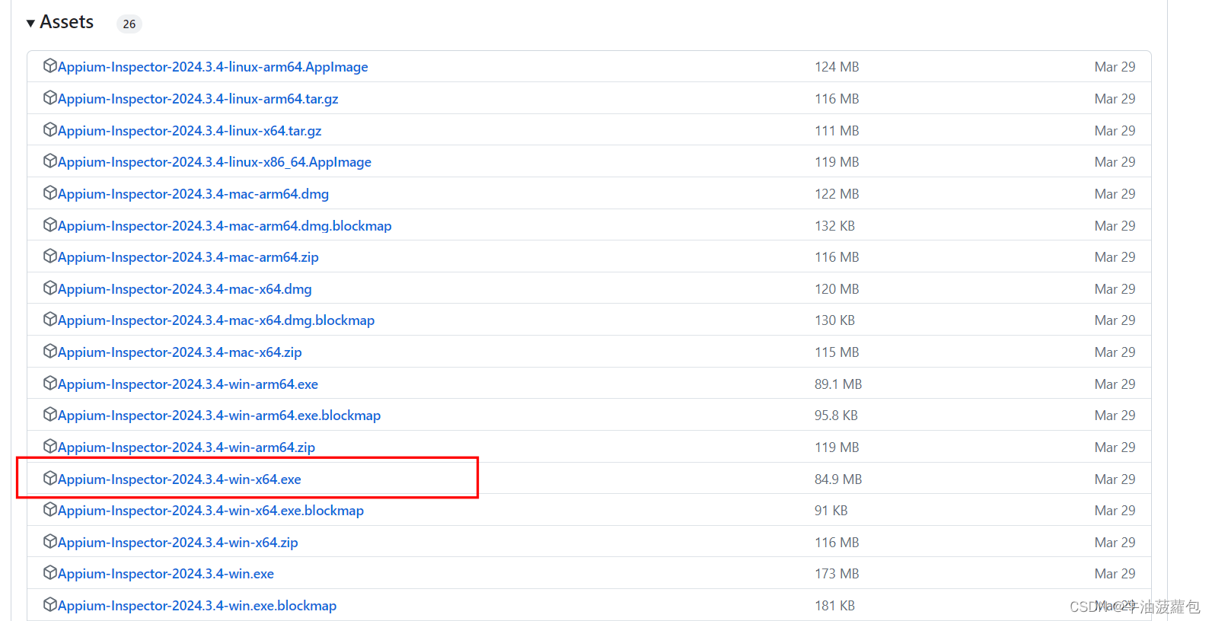Click package icon for win-arm64.exe
The height and width of the screenshot is (621, 1212).
click(50, 384)
